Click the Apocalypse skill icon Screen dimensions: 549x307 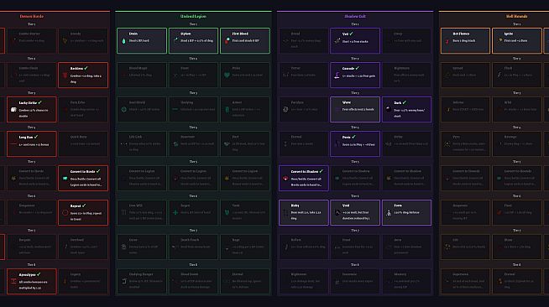(x=13, y=282)
